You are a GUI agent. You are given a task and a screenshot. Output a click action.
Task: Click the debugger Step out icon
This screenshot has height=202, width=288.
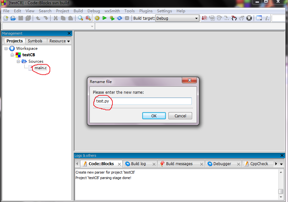click(x=242, y=18)
